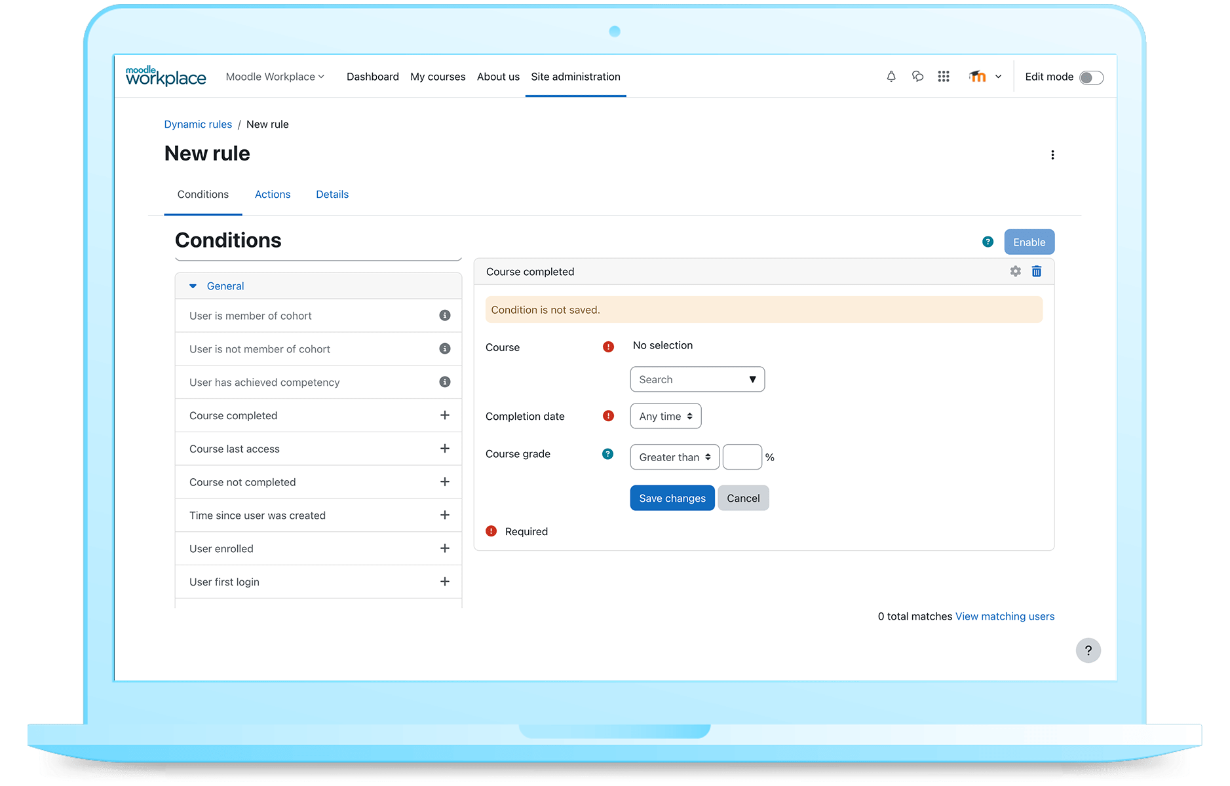The width and height of the screenshot is (1230, 786).
Task: Open the Any time completion date dropdown
Action: click(x=665, y=416)
